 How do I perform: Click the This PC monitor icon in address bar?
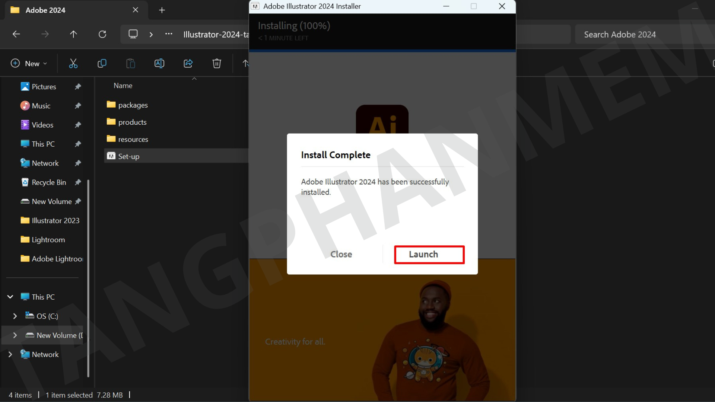(x=133, y=34)
